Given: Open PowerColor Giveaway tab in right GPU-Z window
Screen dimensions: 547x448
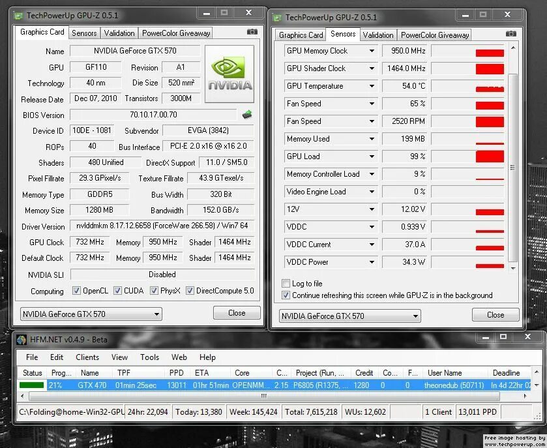Looking at the screenshot, I should pos(435,35).
